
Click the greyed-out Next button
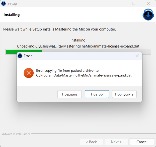pyautogui.click(x=116, y=142)
